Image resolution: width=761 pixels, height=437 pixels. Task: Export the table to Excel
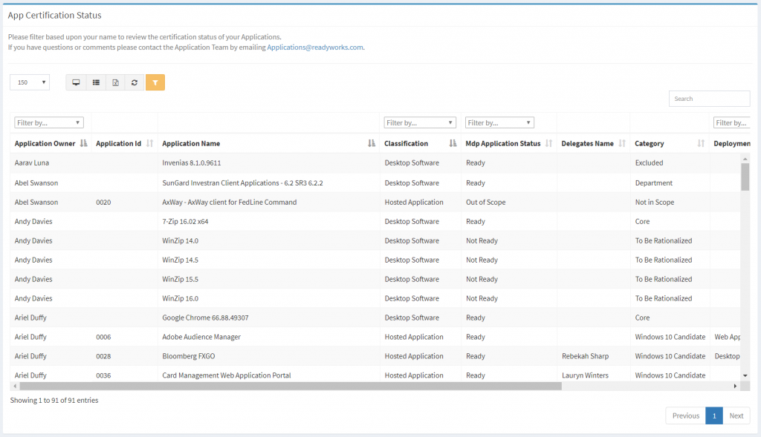coord(115,82)
